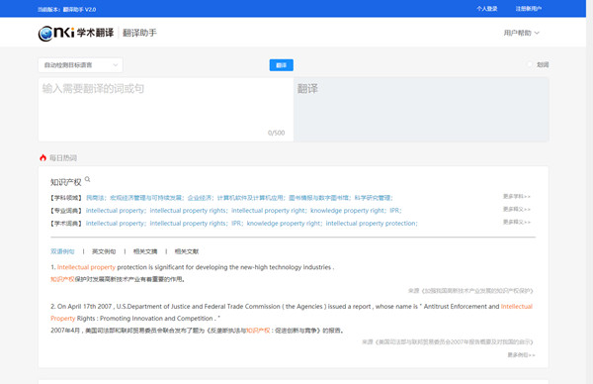Screen dimensions: 593x384
Task: Click the 企业经济 subject link
Action: [200, 198]
